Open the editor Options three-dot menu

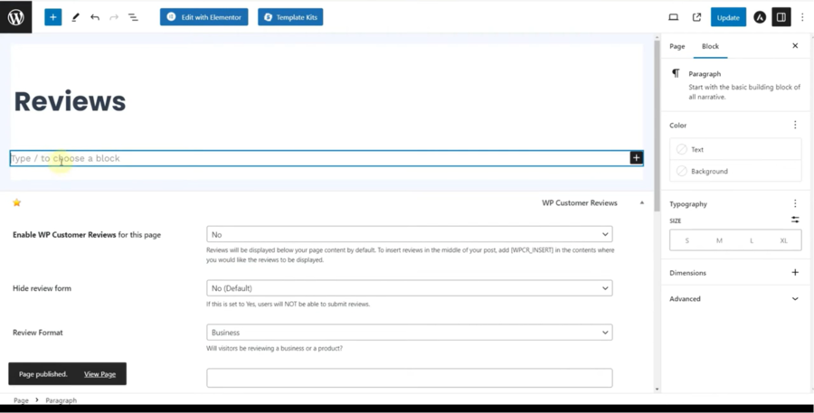[x=802, y=17]
